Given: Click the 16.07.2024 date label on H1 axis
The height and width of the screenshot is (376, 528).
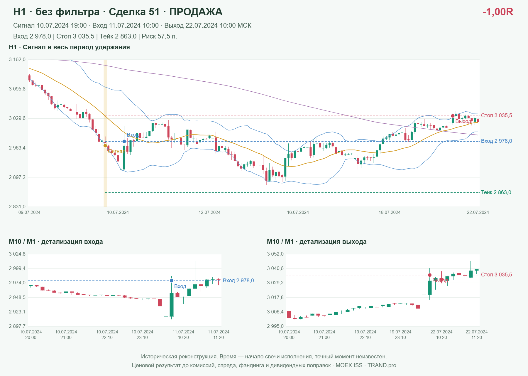Looking at the screenshot, I should pyautogui.click(x=298, y=212).
